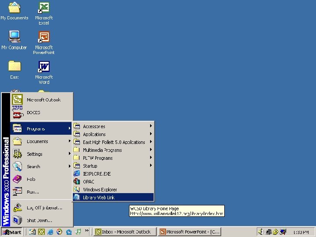Open Documents in the Start menu
316x237 pixels.
[x=41, y=141]
